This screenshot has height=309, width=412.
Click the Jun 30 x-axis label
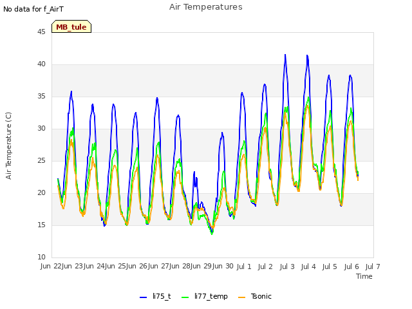[x=223, y=266]
